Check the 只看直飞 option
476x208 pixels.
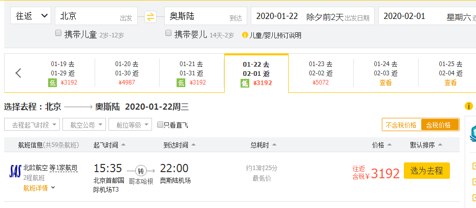(x=160, y=124)
